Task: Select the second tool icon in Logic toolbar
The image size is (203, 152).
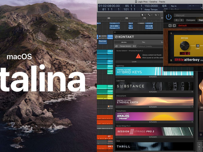Action: click(149, 15)
